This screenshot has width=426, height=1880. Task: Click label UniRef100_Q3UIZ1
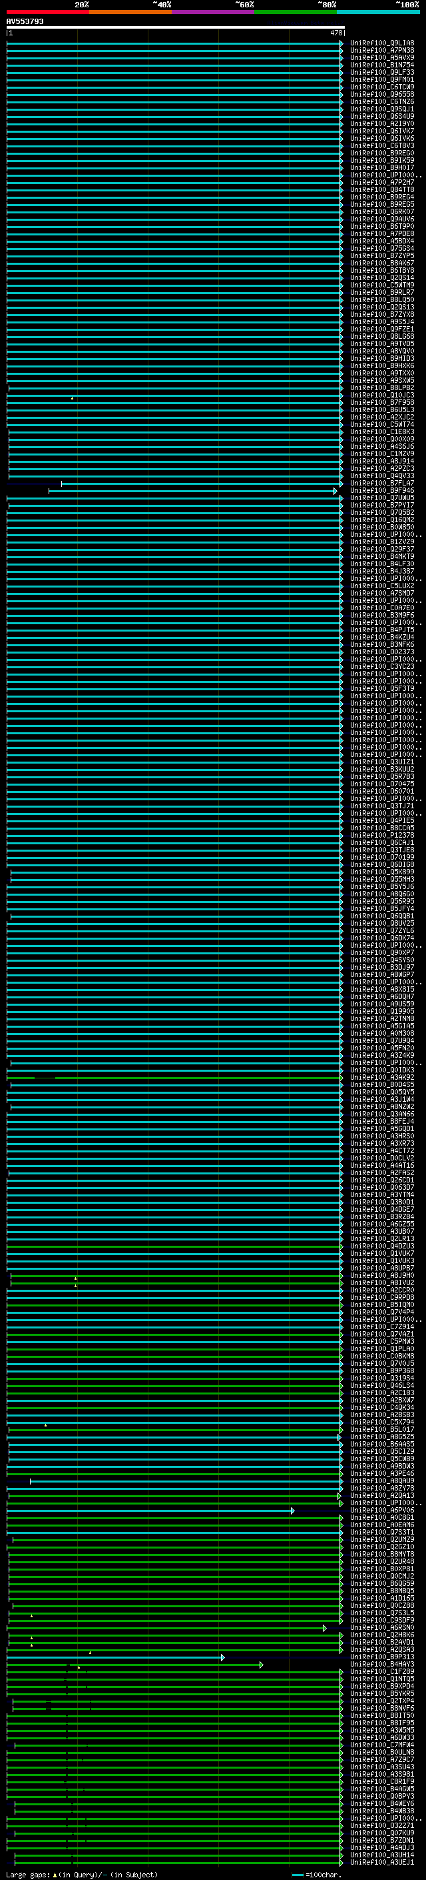click(382, 762)
